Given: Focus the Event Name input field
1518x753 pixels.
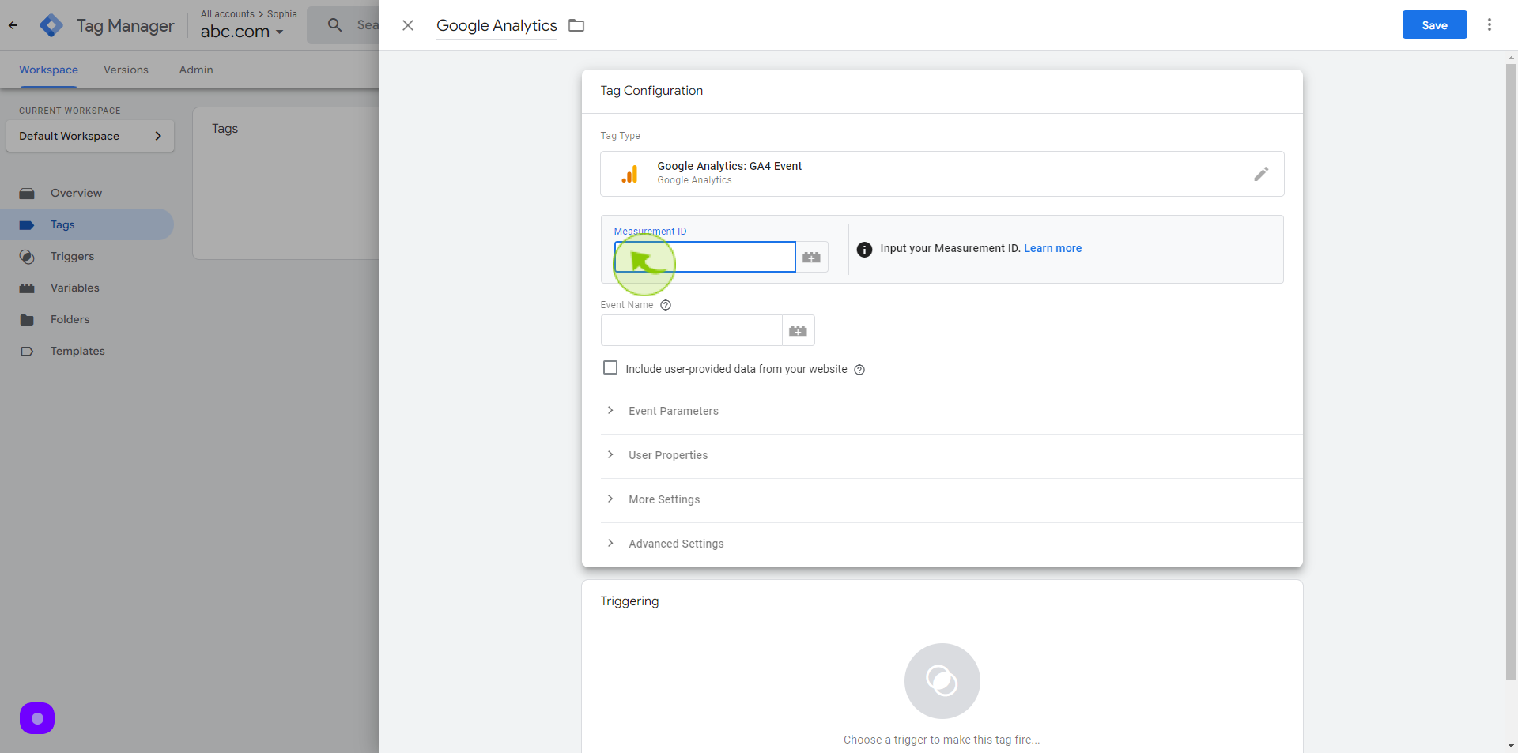Looking at the screenshot, I should coord(691,330).
